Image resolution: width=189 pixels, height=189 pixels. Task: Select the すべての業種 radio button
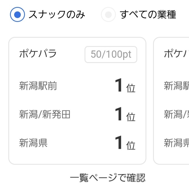pos(108,14)
